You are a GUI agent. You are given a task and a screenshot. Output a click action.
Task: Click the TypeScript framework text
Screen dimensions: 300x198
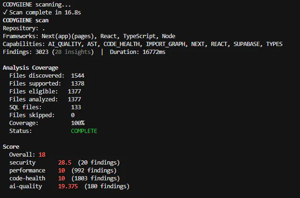pyautogui.click(x=140, y=36)
